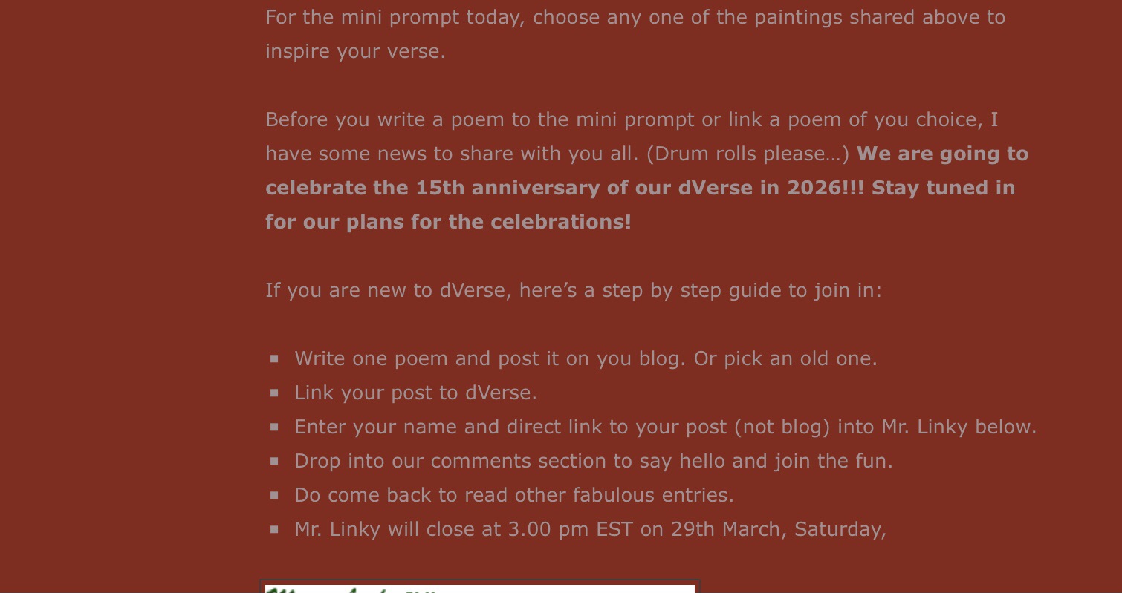Click the "Link your post to dVerse." text
Viewport: 1122px width, 593px height.
[415, 393]
